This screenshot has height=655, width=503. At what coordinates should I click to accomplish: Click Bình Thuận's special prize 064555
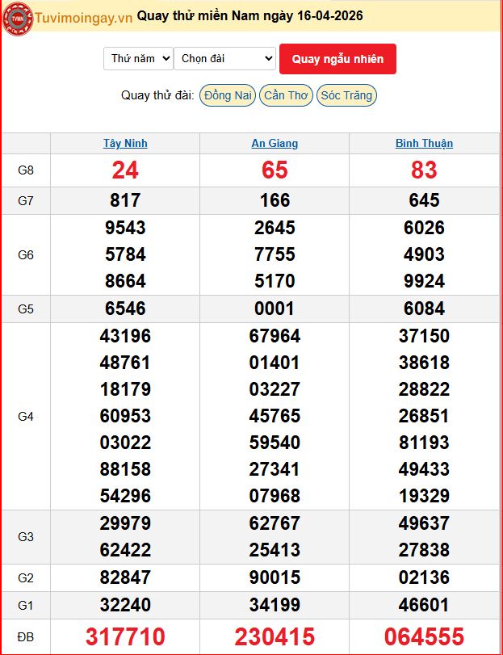tap(424, 636)
